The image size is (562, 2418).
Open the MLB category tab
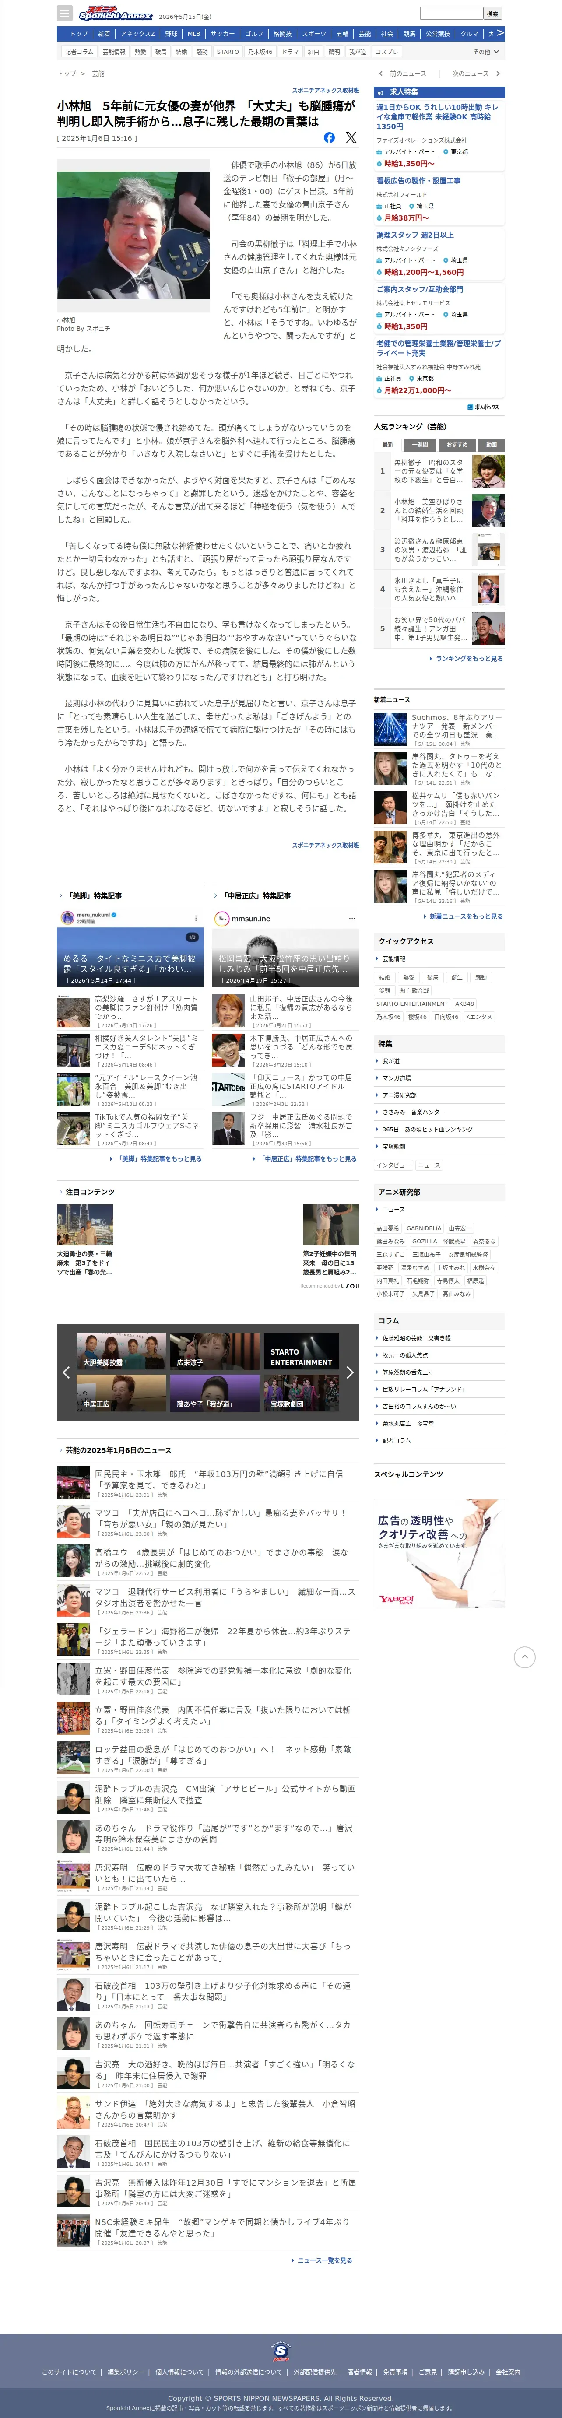(x=193, y=34)
